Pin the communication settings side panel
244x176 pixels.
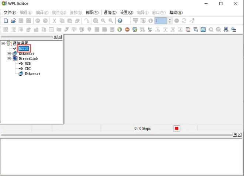(55, 37)
